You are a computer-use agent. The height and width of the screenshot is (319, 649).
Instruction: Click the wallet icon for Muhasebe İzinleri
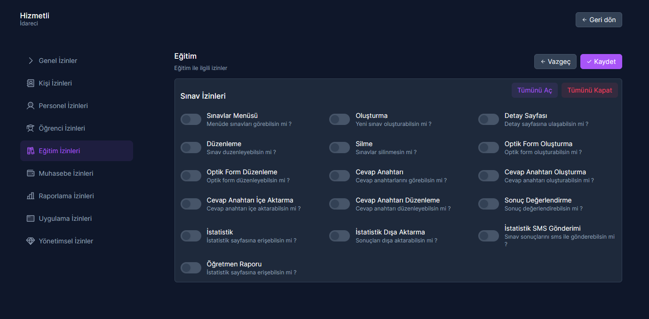(x=31, y=173)
